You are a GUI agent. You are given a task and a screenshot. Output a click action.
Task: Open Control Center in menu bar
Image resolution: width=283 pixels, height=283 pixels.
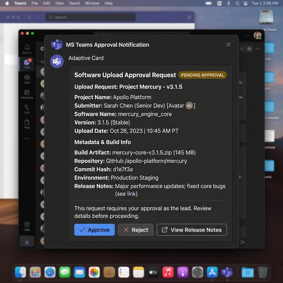[246, 3]
